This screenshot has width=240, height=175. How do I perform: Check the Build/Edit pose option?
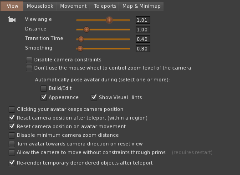point(44,89)
